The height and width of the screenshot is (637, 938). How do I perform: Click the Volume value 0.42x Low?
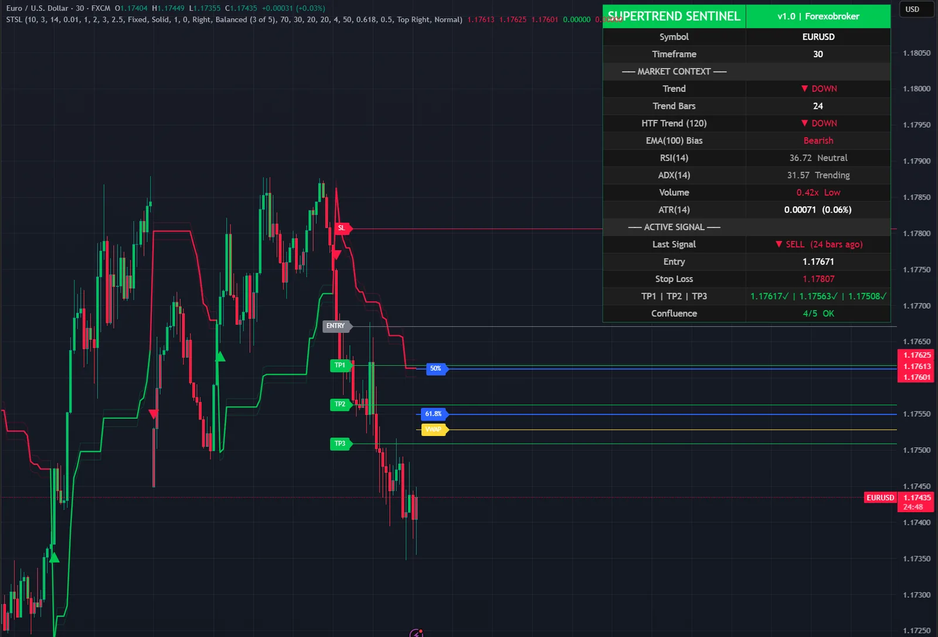(x=818, y=193)
